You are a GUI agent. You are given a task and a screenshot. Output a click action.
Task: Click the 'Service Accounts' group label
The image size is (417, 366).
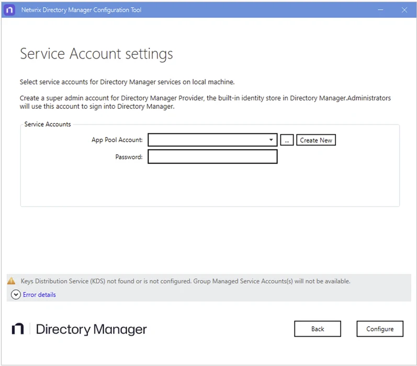click(48, 124)
